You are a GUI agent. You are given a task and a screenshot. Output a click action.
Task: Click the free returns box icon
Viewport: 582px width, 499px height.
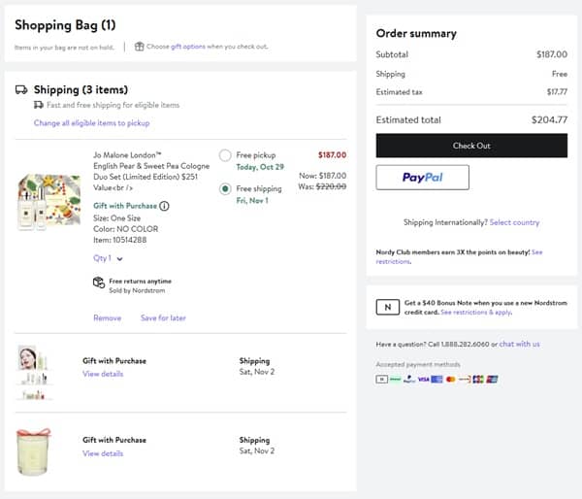pos(98,283)
